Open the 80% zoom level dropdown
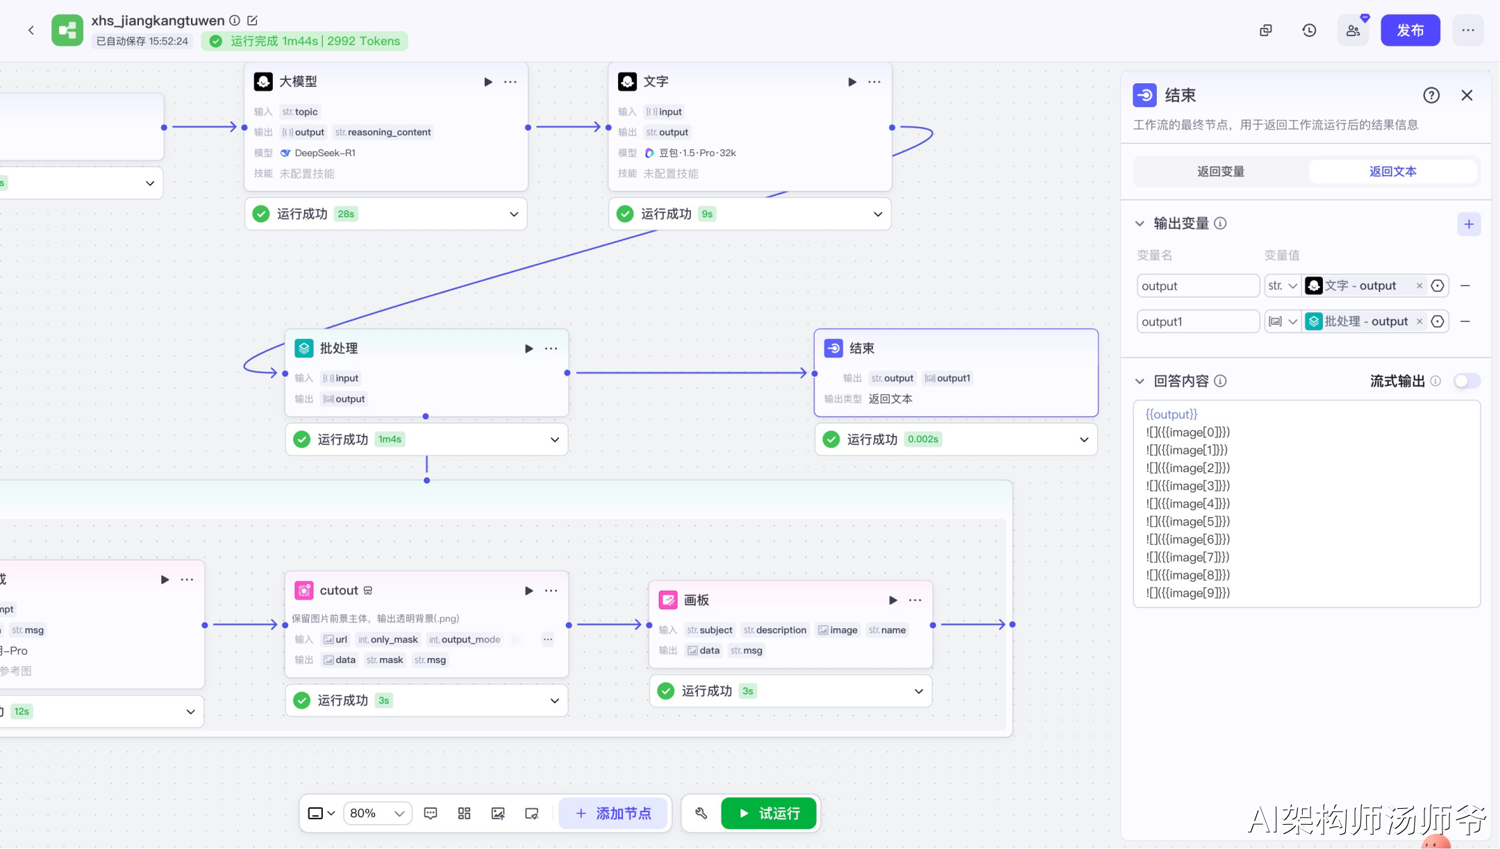The height and width of the screenshot is (849, 1500). click(377, 813)
